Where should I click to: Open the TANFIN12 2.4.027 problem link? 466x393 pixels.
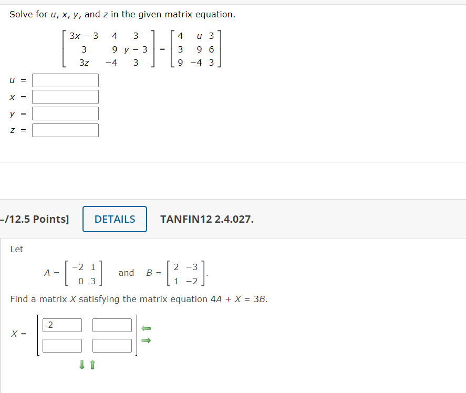[207, 219]
